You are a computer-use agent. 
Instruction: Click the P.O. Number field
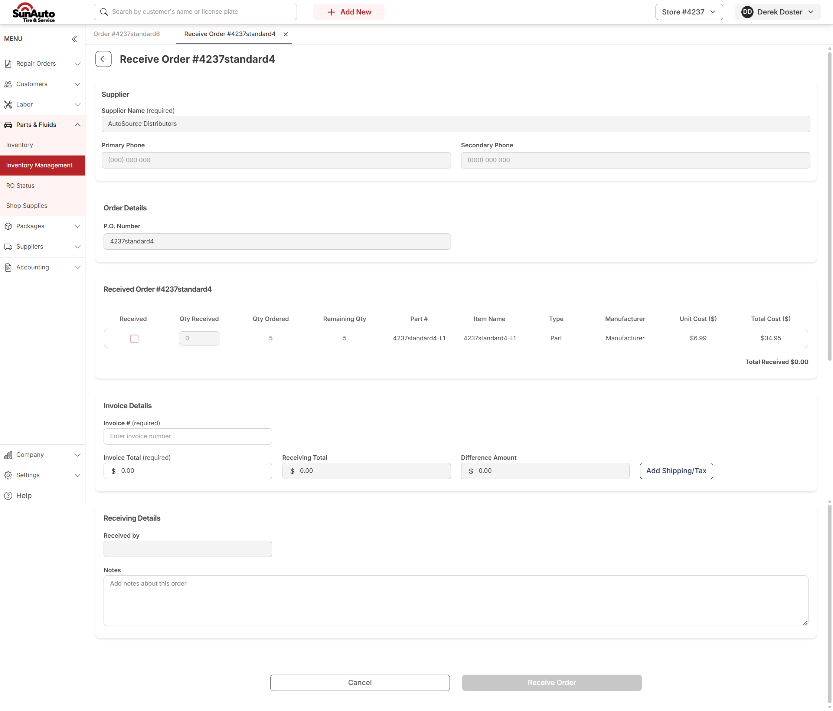[x=277, y=242]
